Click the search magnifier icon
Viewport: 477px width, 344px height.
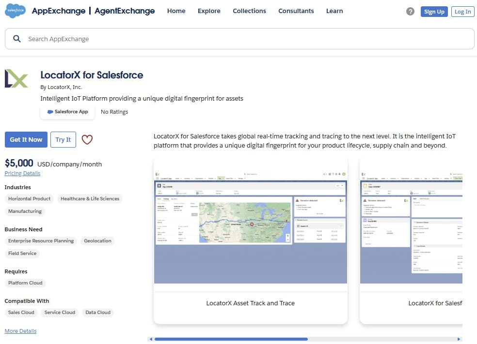tap(17, 39)
